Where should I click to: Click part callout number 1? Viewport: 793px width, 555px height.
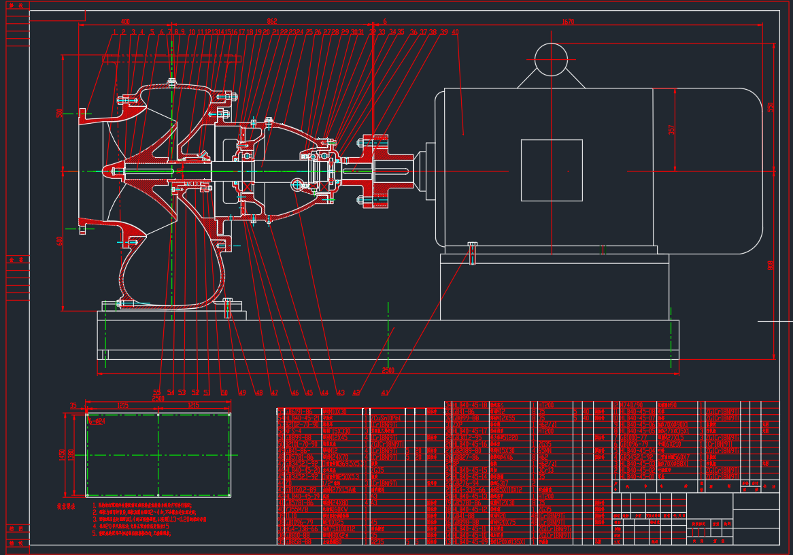pyautogui.click(x=114, y=32)
